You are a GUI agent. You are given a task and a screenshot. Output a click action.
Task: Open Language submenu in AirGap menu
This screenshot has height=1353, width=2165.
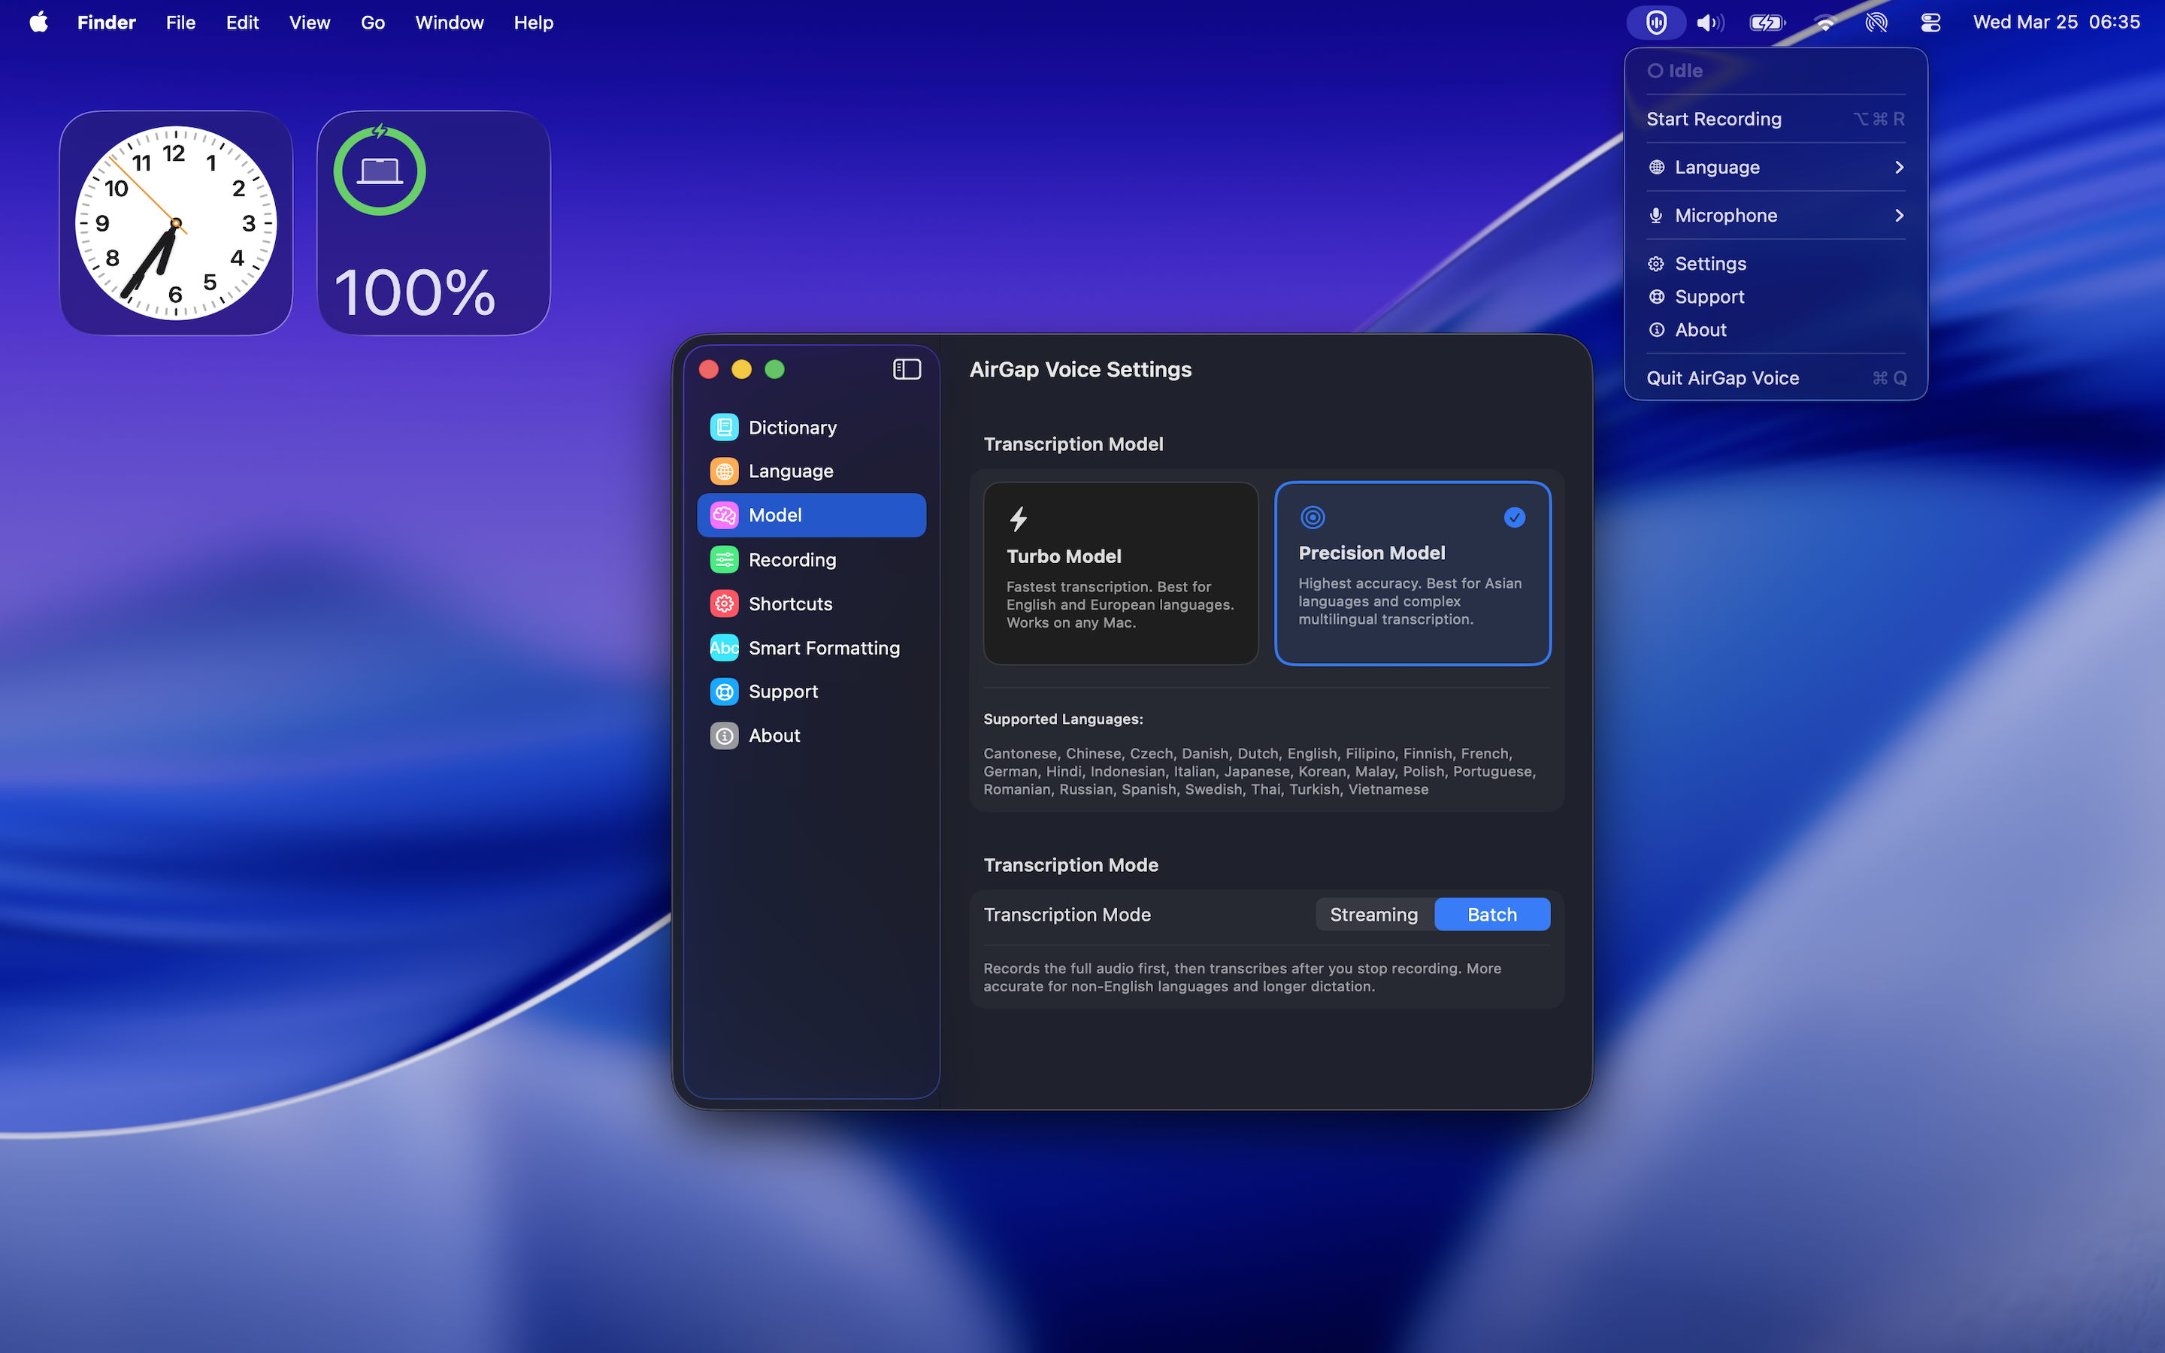[1776, 168]
